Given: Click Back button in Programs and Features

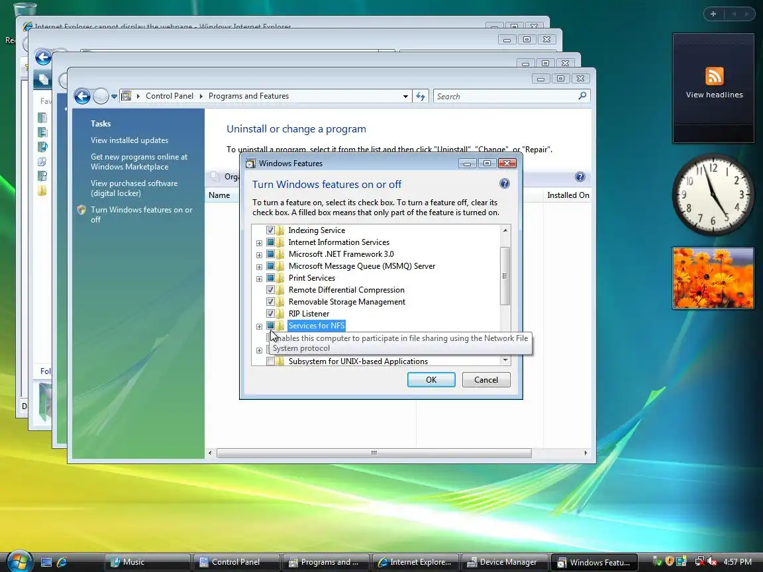Looking at the screenshot, I should point(81,96).
